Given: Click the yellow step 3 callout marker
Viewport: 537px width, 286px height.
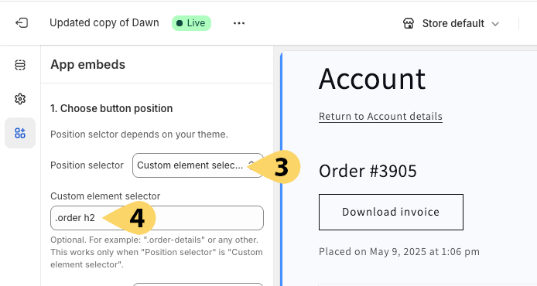Looking at the screenshot, I should (278, 167).
